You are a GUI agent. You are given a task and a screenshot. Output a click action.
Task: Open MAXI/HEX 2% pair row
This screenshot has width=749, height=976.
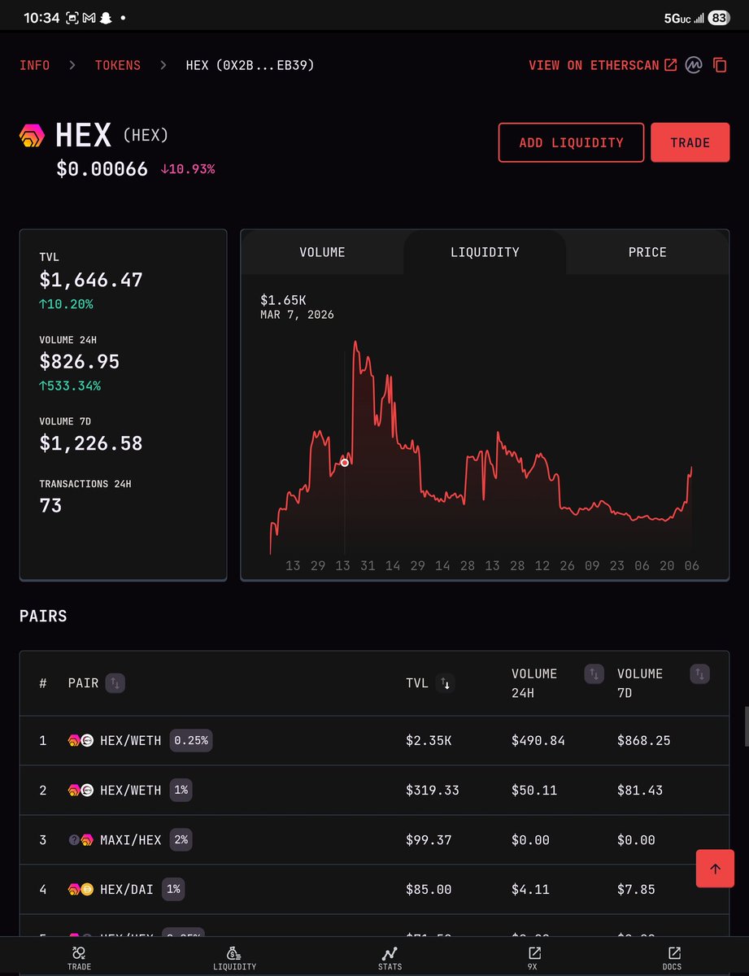pos(374,839)
